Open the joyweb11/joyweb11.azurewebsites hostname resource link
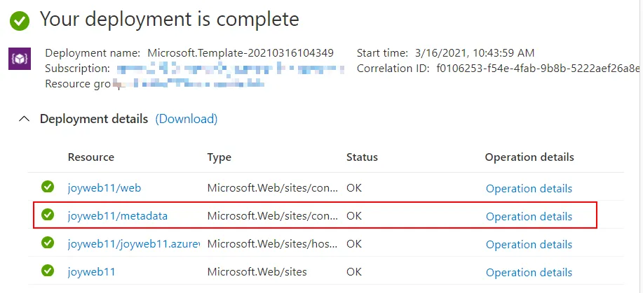Image resolution: width=643 pixels, height=293 pixels. [x=133, y=244]
